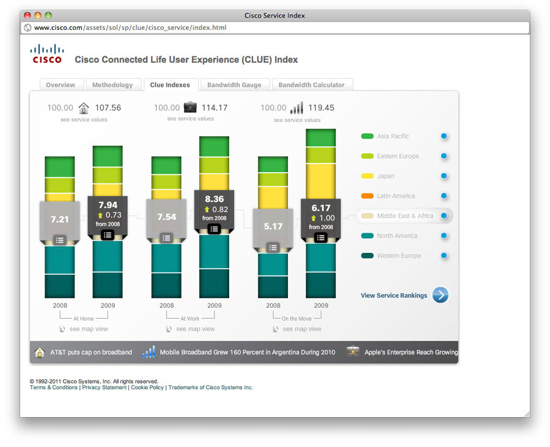Select the Clue Indexes tab
Image resolution: width=550 pixels, height=447 pixels.
click(x=171, y=84)
